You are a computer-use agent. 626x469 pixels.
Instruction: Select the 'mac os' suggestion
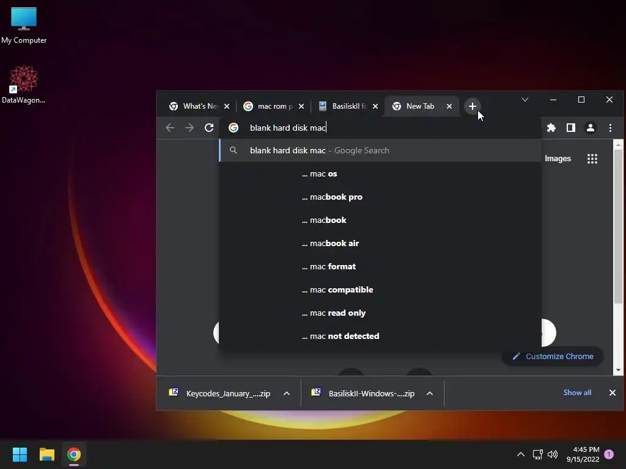tap(380, 174)
